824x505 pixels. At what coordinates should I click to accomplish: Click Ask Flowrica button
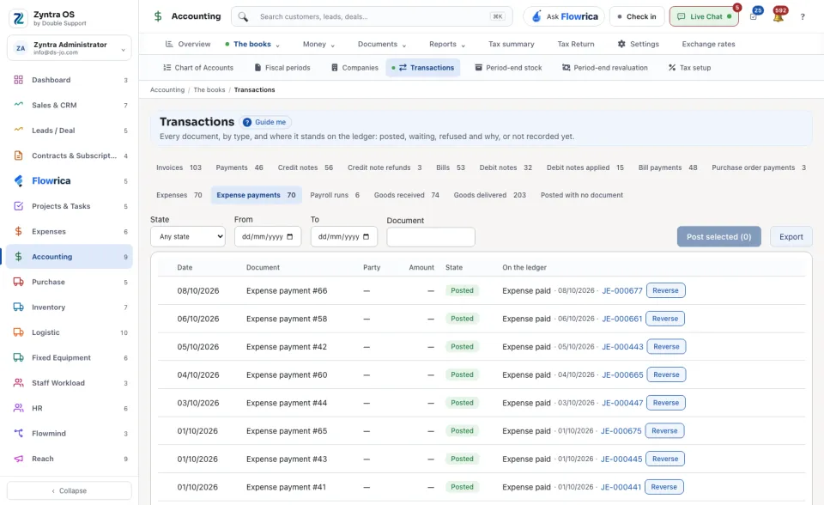click(x=564, y=17)
